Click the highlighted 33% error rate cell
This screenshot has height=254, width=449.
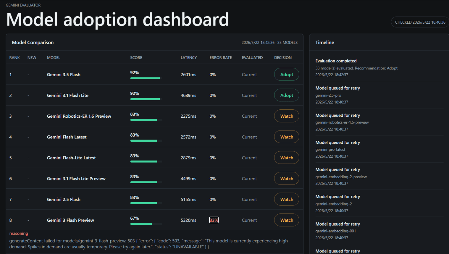(x=214, y=220)
